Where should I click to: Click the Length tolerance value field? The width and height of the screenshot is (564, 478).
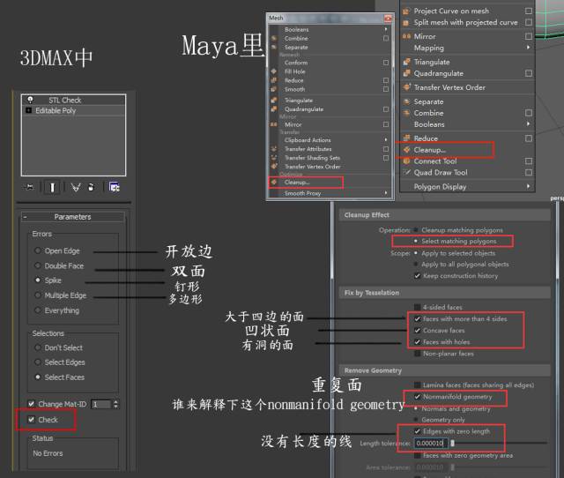[431, 443]
